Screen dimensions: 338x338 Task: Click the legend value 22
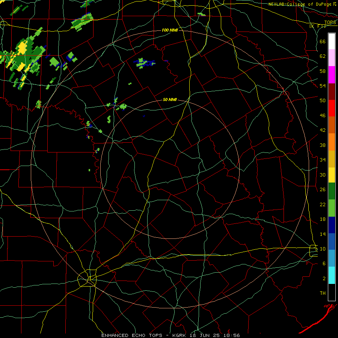[323, 204]
